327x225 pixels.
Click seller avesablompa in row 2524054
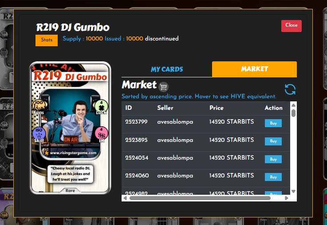click(x=175, y=158)
